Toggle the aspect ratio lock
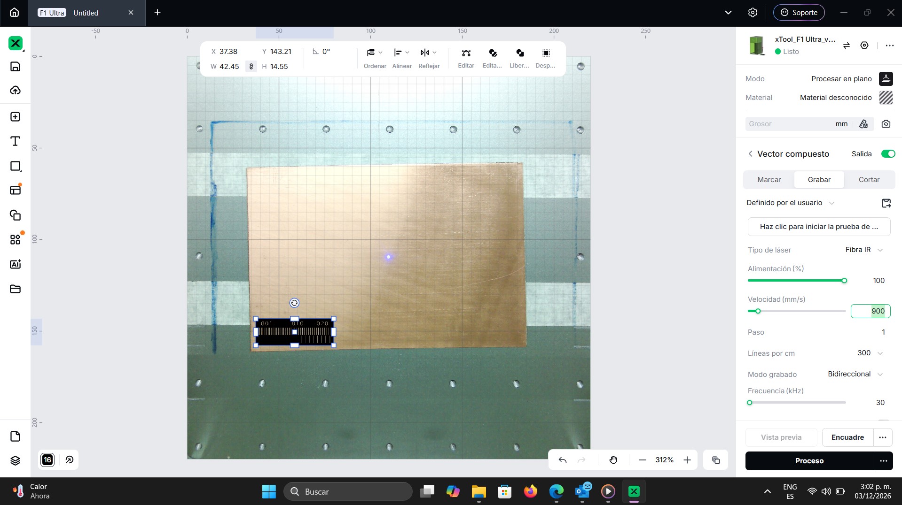902x505 pixels. [x=251, y=67]
